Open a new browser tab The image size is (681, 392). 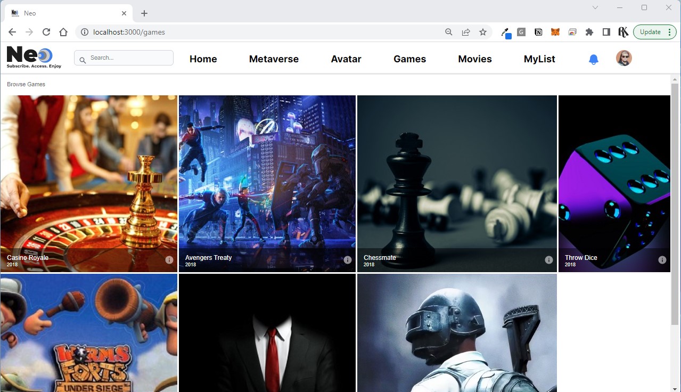pos(144,13)
